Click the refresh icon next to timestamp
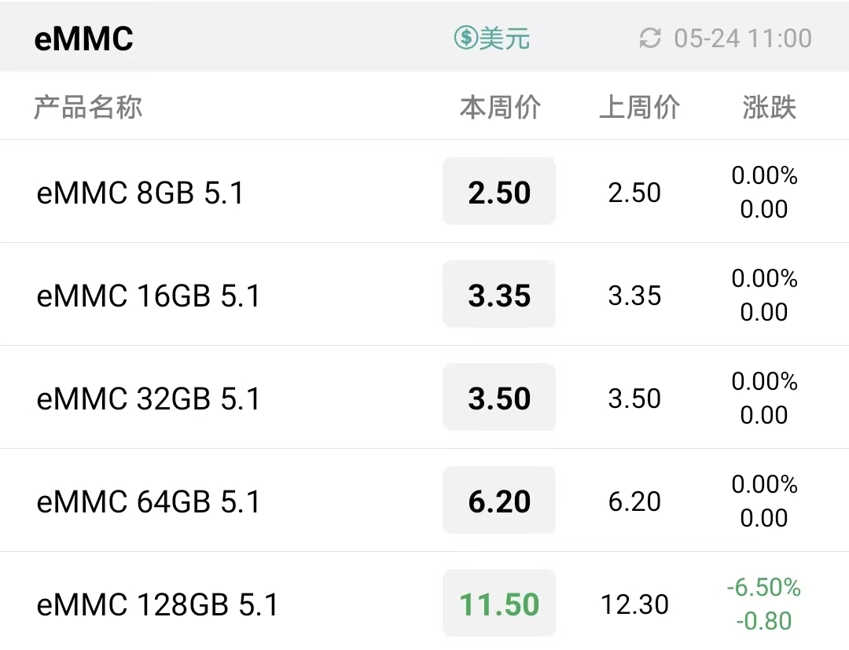This screenshot has width=849, height=650. [650, 39]
